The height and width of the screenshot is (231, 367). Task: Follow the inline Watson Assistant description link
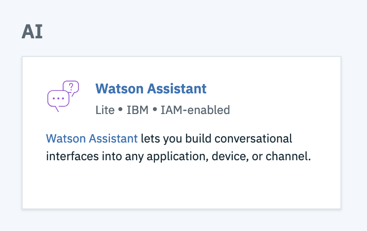tap(92, 139)
